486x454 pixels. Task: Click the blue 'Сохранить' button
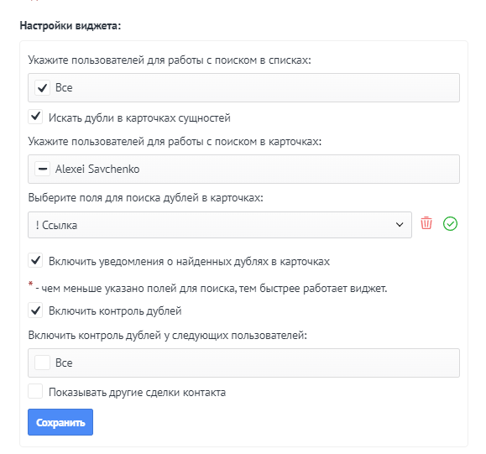tap(60, 422)
